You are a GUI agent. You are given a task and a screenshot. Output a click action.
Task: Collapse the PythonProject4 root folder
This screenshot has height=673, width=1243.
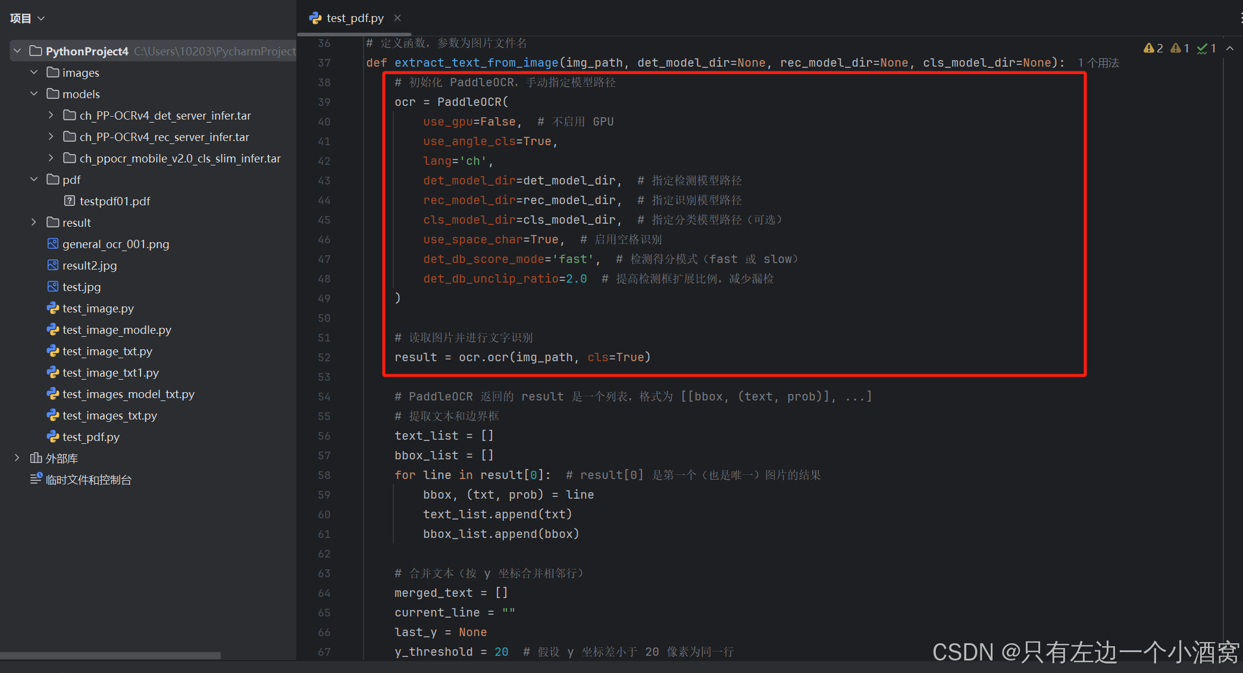pos(17,51)
